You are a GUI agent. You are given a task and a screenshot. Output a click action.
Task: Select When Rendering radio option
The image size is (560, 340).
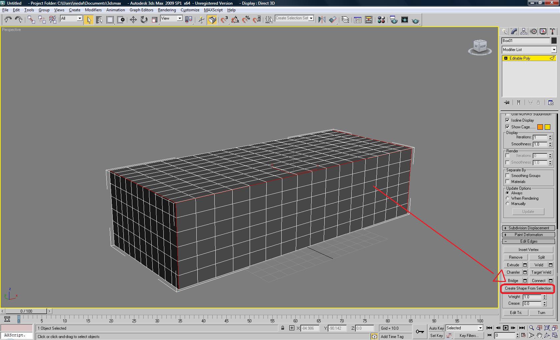(x=507, y=198)
